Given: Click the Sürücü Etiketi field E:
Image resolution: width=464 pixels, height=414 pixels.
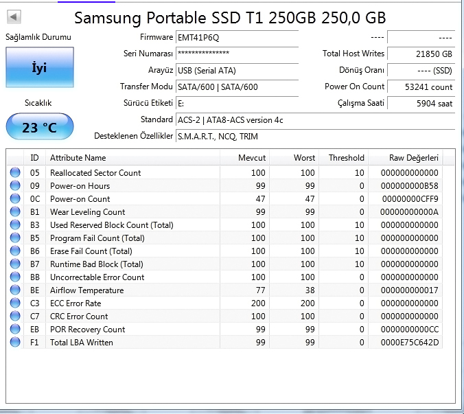Looking at the screenshot, I should 237,104.
